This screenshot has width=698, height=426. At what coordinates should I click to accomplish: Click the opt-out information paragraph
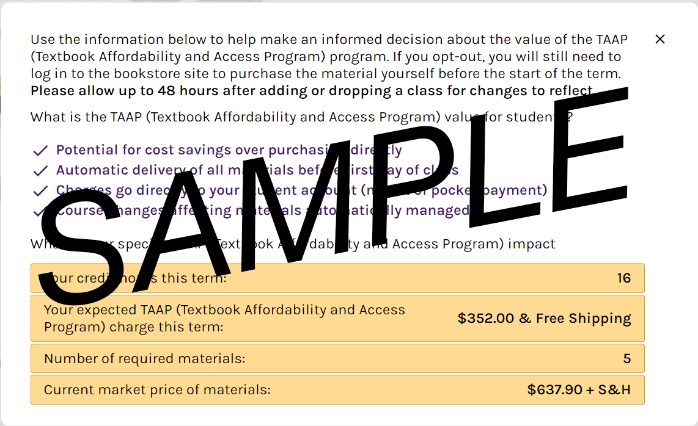329,56
